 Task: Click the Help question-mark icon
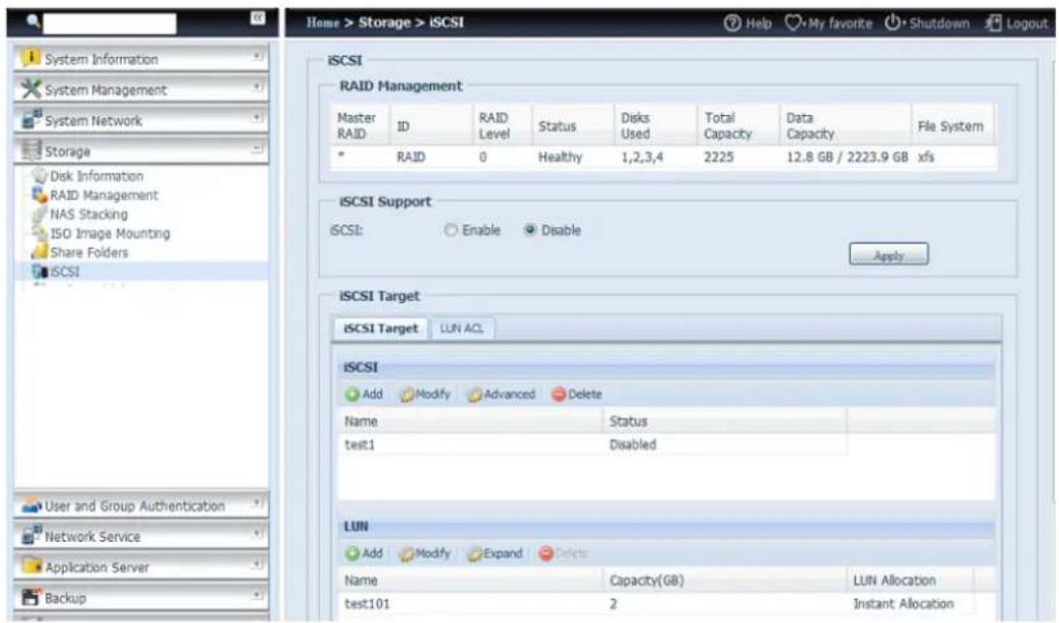[732, 23]
